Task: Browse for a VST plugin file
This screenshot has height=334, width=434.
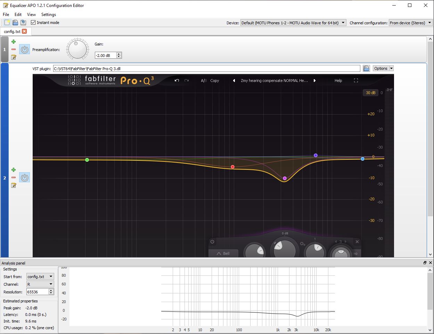Action: coord(366,68)
